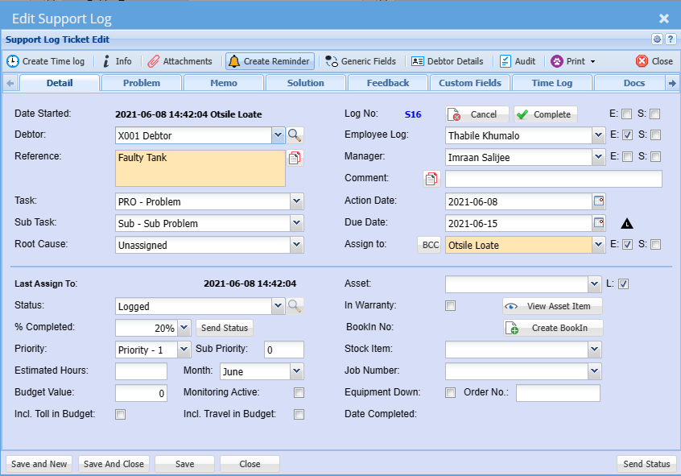Open the Debtor Details card icon
681x476 pixels.
[418, 61]
